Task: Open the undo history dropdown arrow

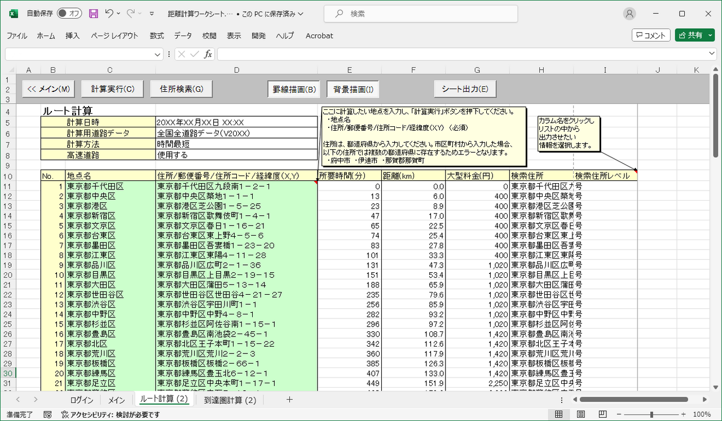Action: pyautogui.click(x=119, y=13)
